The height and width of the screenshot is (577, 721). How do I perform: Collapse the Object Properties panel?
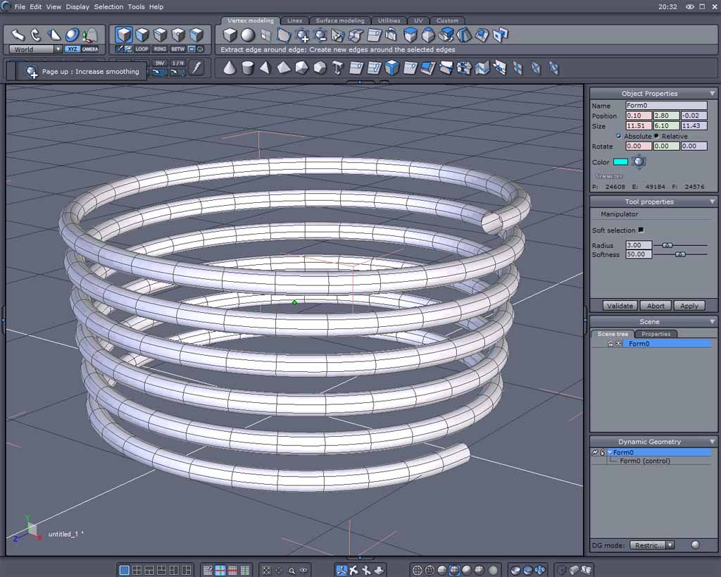tap(713, 94)
